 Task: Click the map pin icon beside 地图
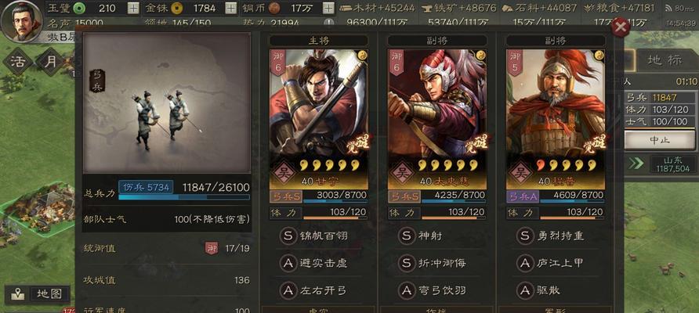[x=17, y=294]
